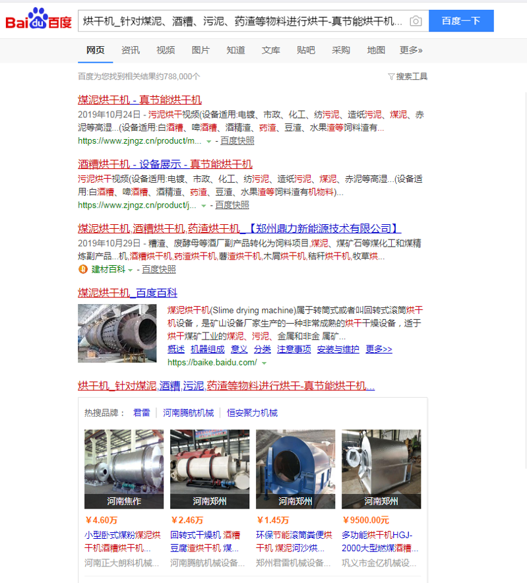Open 搜索工具 filter options

pos(408,77)
